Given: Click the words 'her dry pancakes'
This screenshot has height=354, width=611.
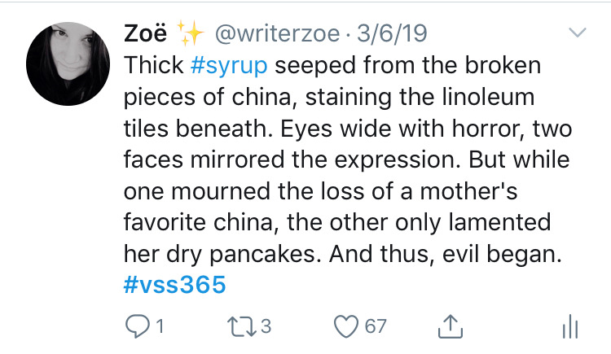Looking at the screenshot, I should coord(219,254).
